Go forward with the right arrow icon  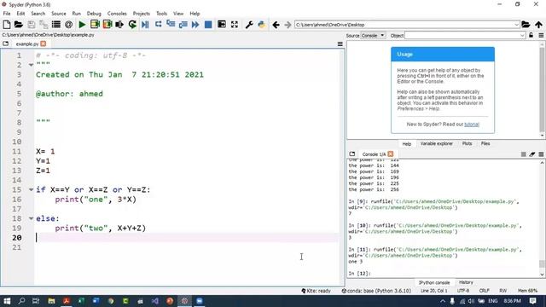click(288, 25)
